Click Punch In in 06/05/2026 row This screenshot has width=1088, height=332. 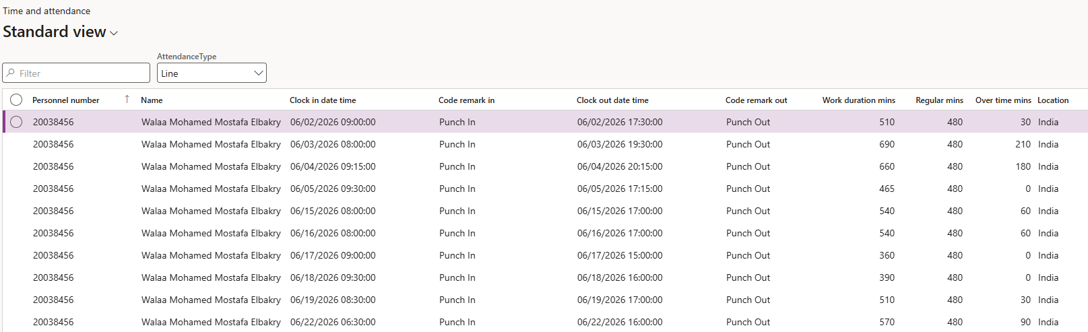click(x=457, y=189)
